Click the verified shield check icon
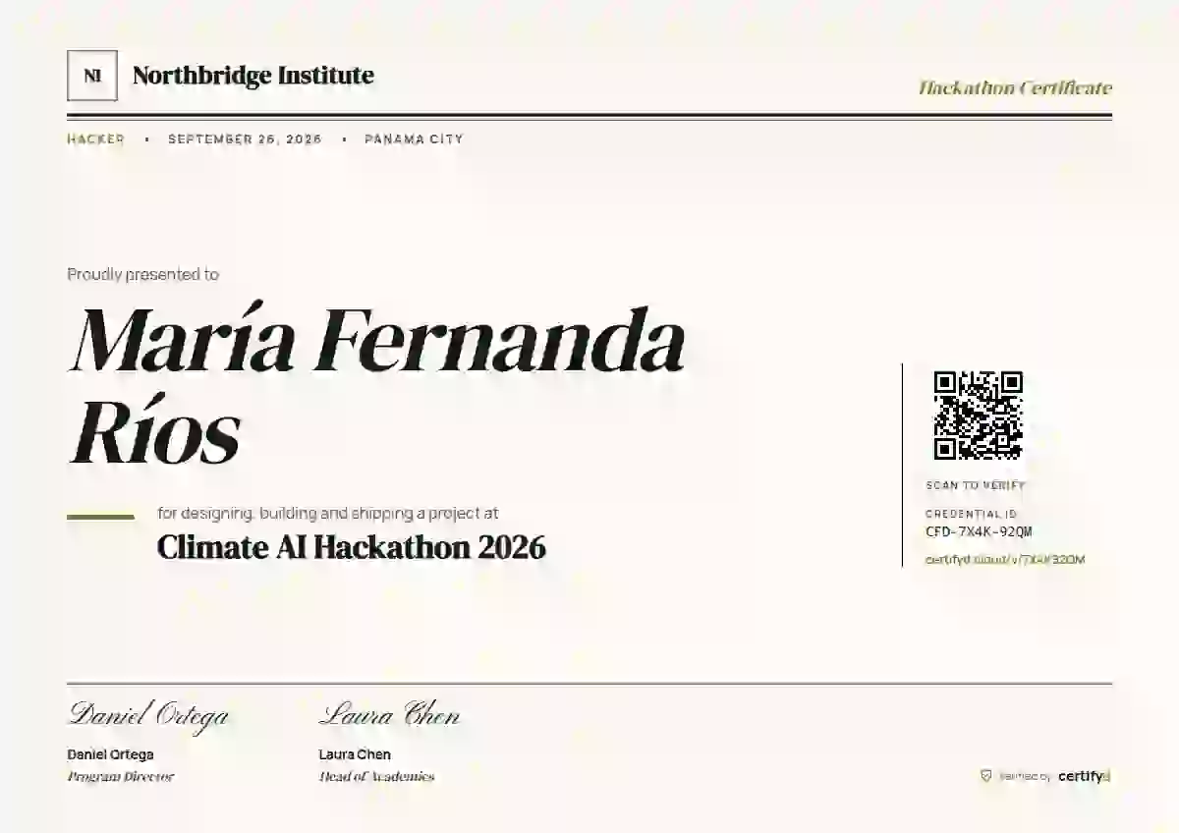1179x833 pixels. click(x=985, y=776)
